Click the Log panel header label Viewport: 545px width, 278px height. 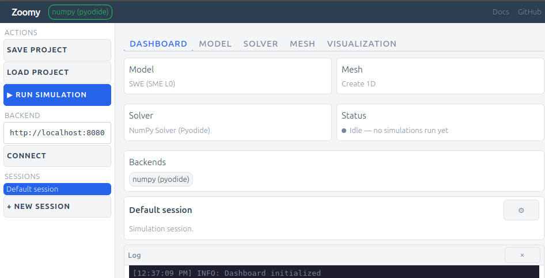point(134,256)
